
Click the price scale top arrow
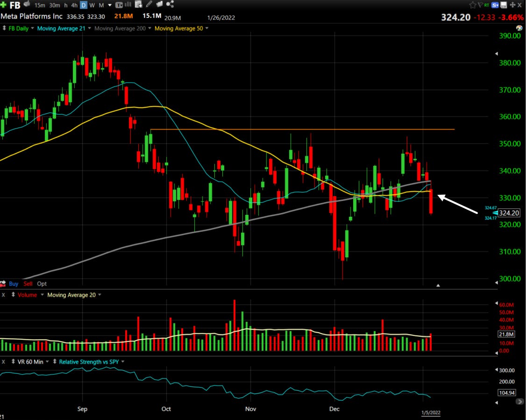pyautogui.click(x=497, y=54)
